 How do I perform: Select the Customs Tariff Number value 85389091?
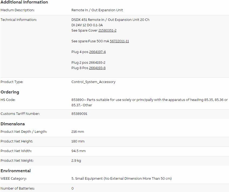[x=79, y=114]
